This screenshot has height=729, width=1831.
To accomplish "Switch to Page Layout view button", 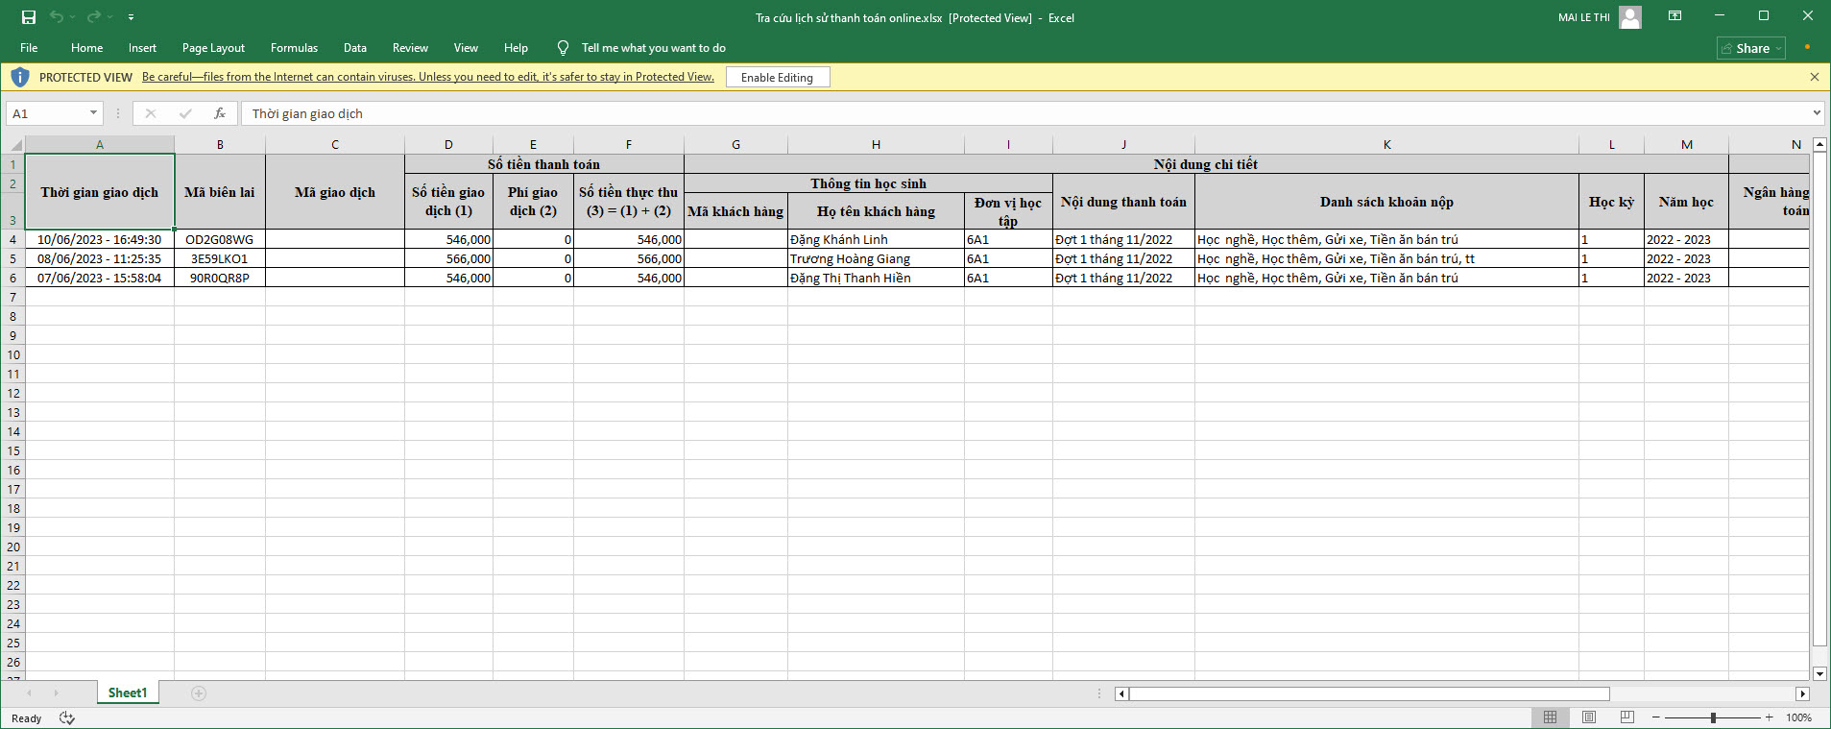I will [1589, 717].
